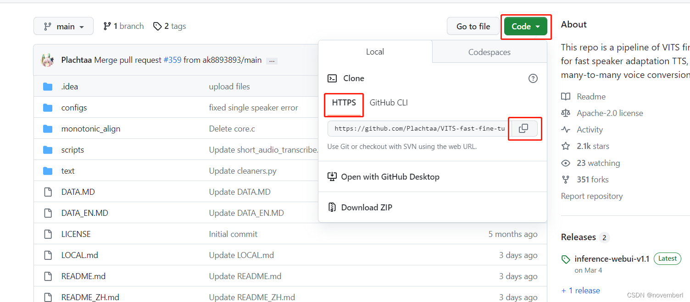The width and height of the screenshot is (690, 302).
Task: Click the Readme book icon in About
Action: (566, 96)
